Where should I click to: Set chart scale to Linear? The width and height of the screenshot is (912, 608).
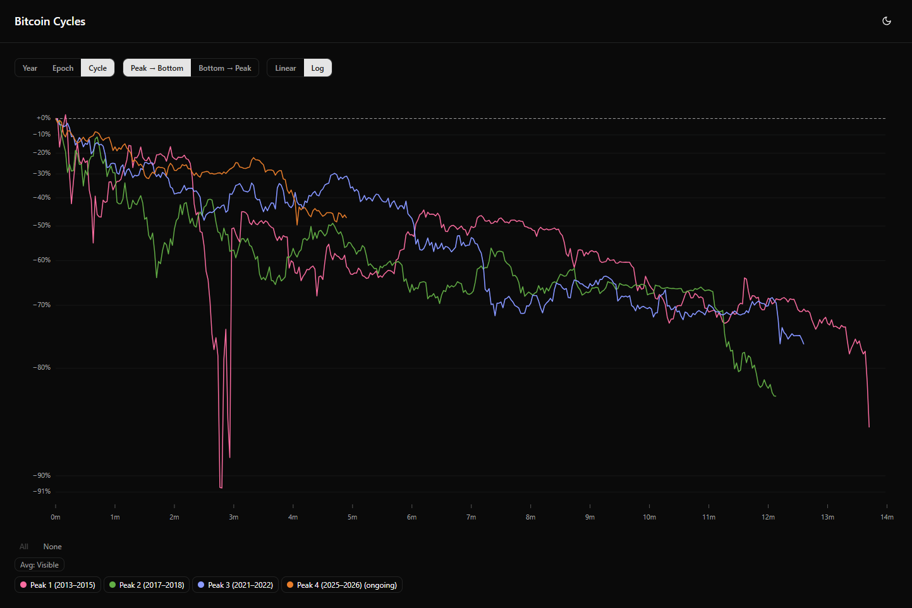coord(286,68)
